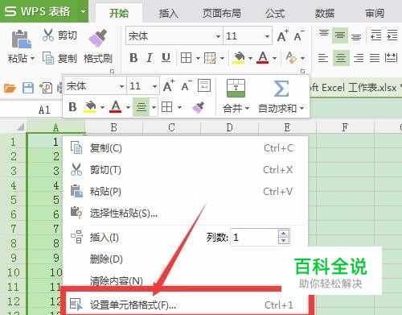
Task: Open the ribbon font size dropdown
Action: pyautogui.click(x=267, y=36)
